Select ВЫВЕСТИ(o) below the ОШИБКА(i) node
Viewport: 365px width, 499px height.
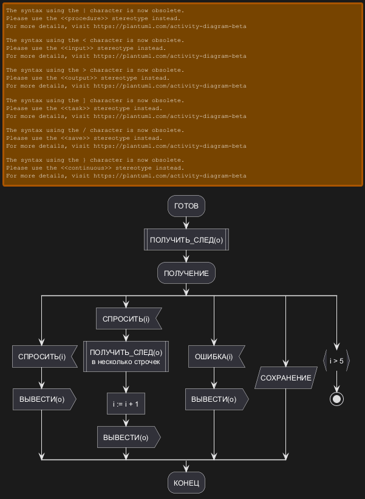point(214,399)
